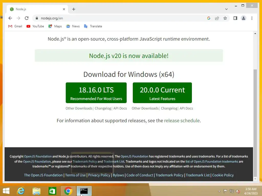Open a new browser tab

(x=74, y=9)
